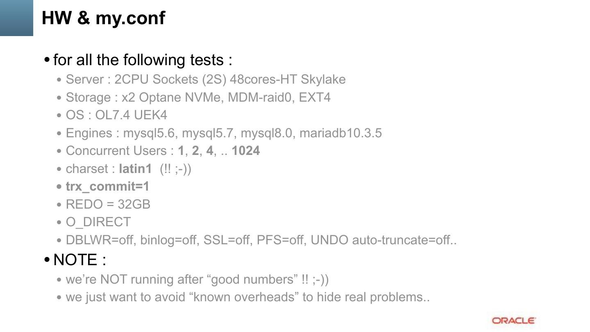Viewport: 590px width, 332px height.
Task: Click the "good numbers" note line
Action: click(197, 280)
